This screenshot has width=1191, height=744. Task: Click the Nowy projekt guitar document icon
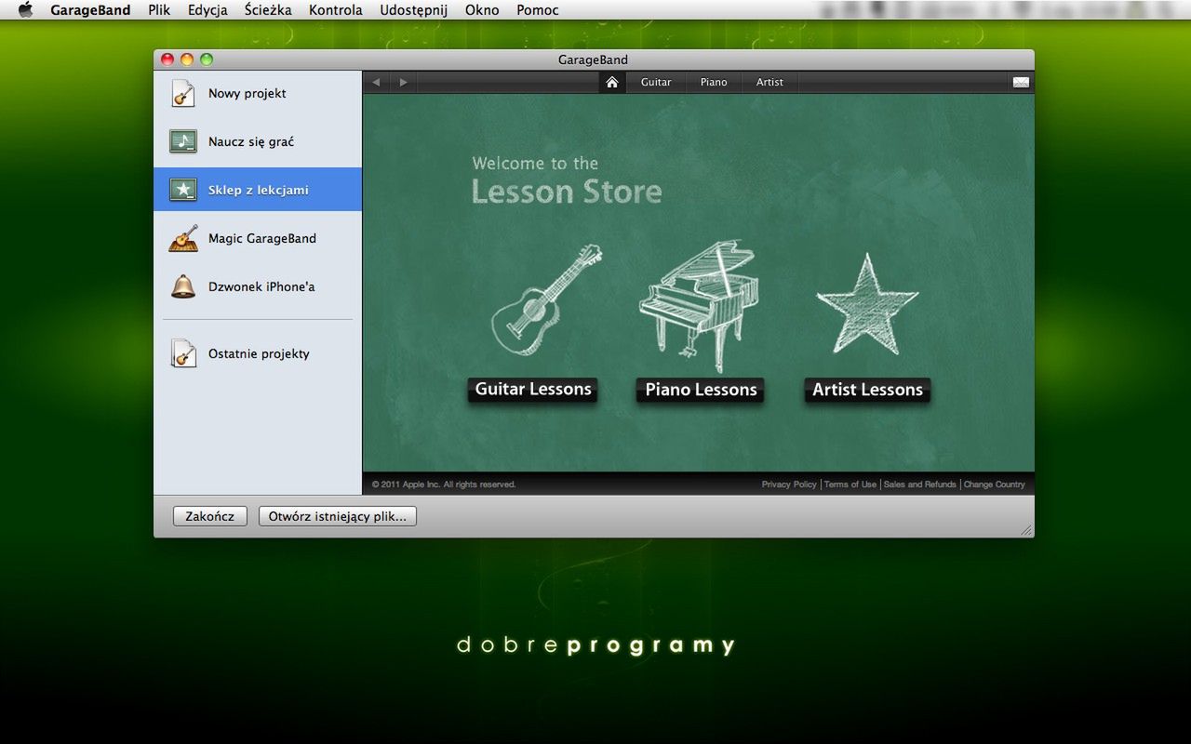tap(183, 93)
